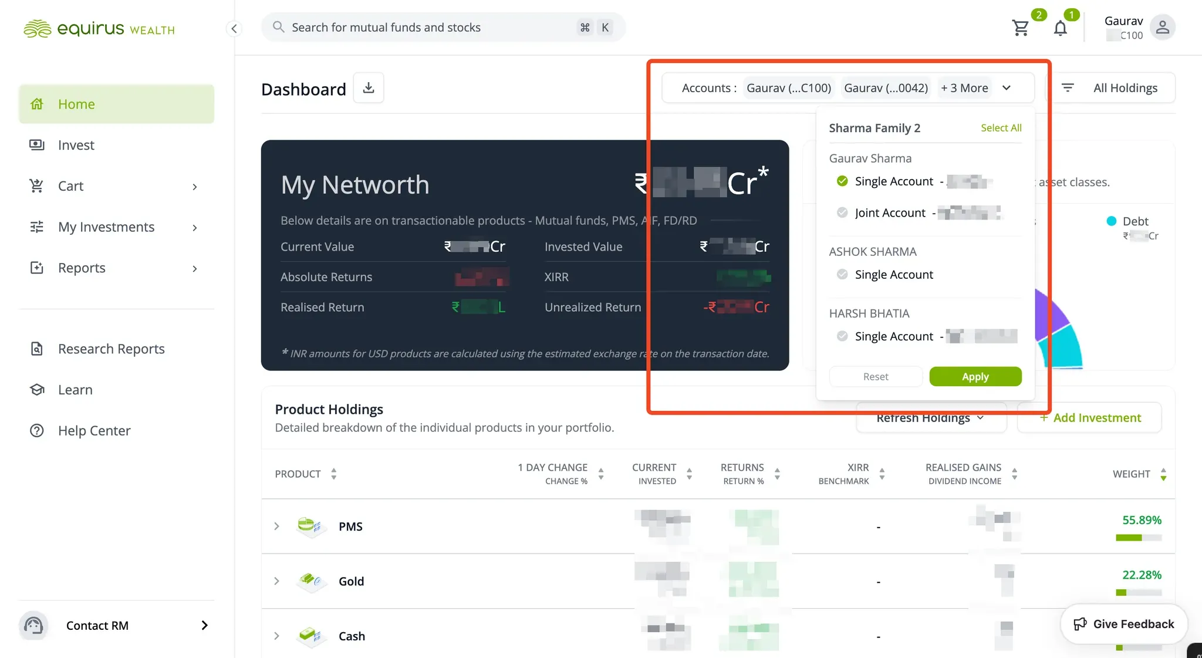Open the shopping cart in the header
Viewport: 1202px width, 658px height.
coord(1021,28)
